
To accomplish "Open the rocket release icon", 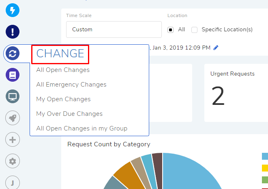I will [x=13, y=118].
